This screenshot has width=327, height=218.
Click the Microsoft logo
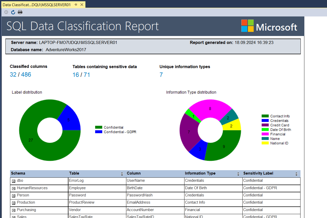click(x=269, y=26)
